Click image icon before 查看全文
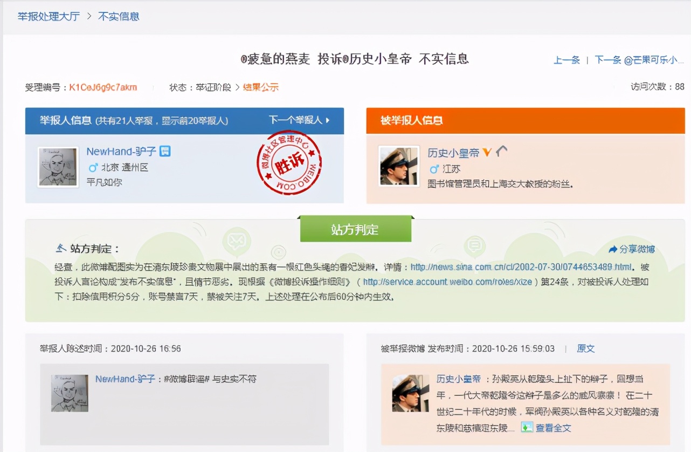 (527, 428)
